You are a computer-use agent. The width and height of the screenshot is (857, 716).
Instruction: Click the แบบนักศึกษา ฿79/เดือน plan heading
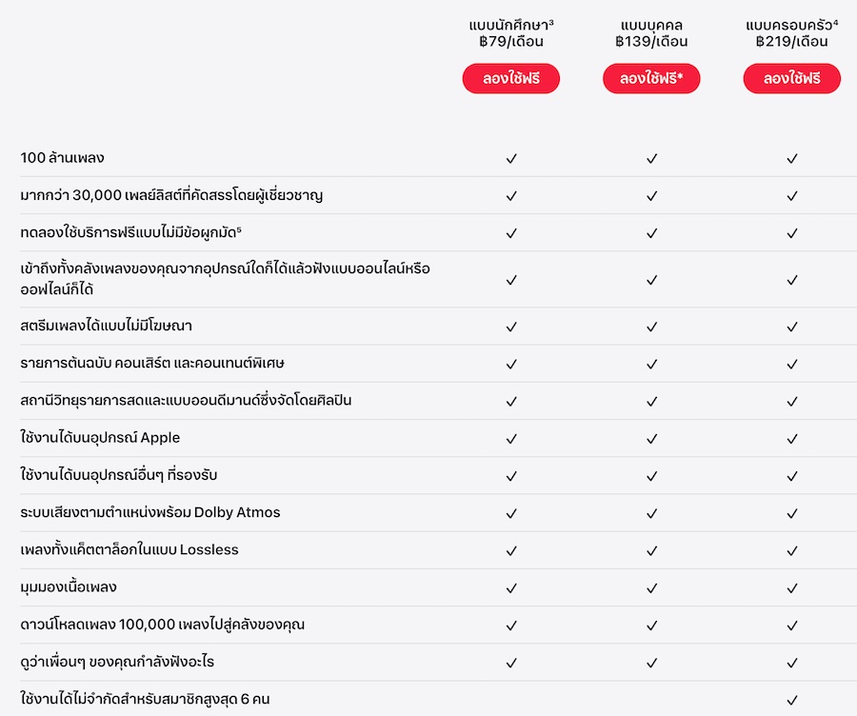pyautogui.click(x=511, y=33)
